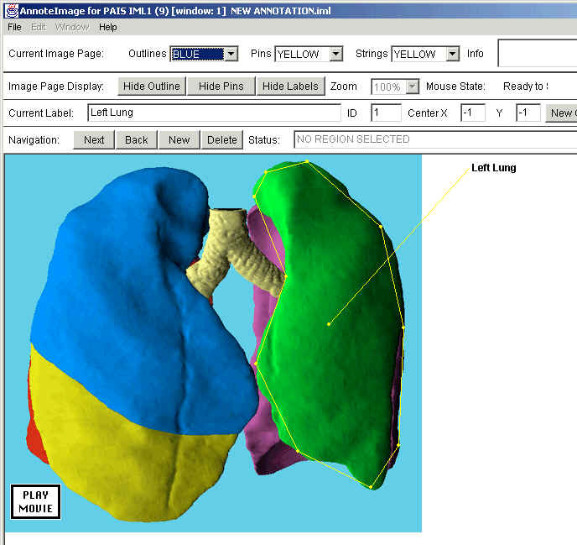Open the Help menu
577x545 pixels.
pos(107,27)
